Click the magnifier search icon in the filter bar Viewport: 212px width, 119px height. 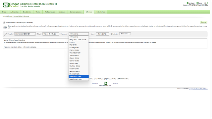(5, 34)
